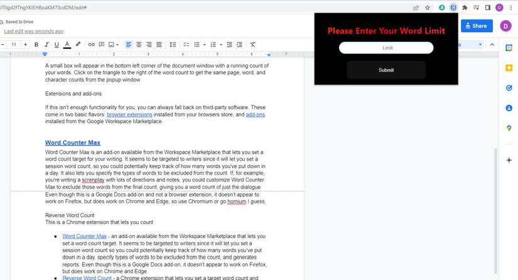Insert a checklist

point(186,45)
